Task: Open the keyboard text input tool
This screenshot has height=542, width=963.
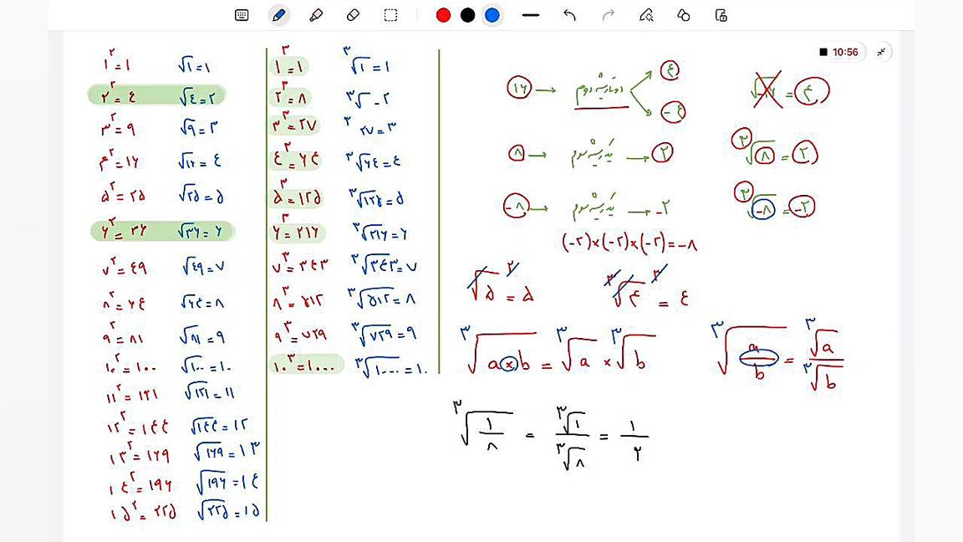Action: 242,15
